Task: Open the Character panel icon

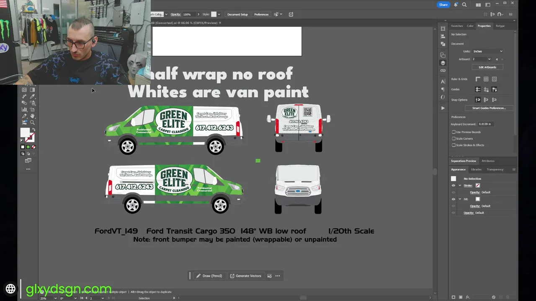Action: point(443,81)
